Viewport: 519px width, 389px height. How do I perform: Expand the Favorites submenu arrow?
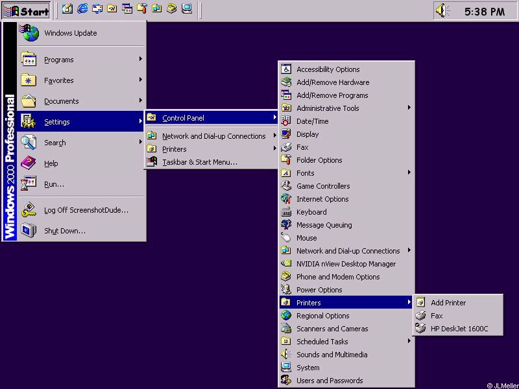(141, 80)
